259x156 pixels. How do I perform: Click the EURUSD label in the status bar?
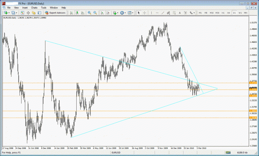[116, 153]
